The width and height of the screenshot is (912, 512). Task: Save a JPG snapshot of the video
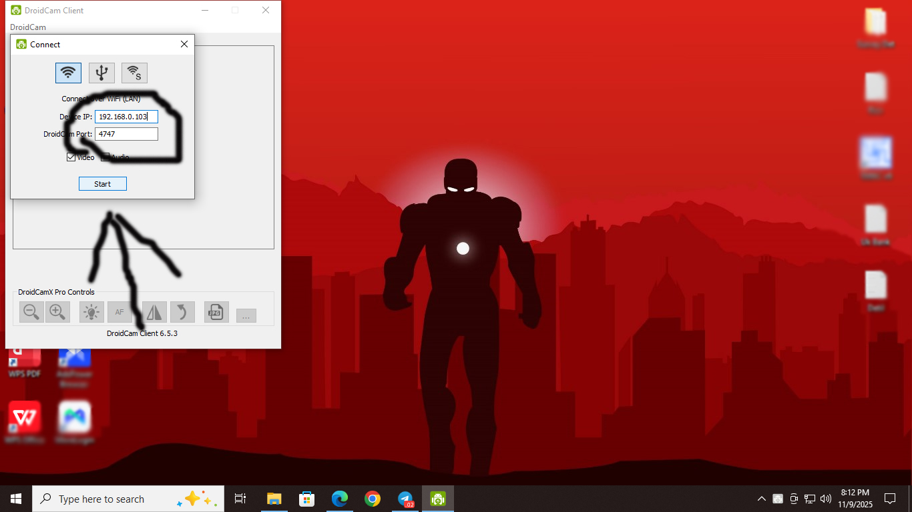point(216,311)
